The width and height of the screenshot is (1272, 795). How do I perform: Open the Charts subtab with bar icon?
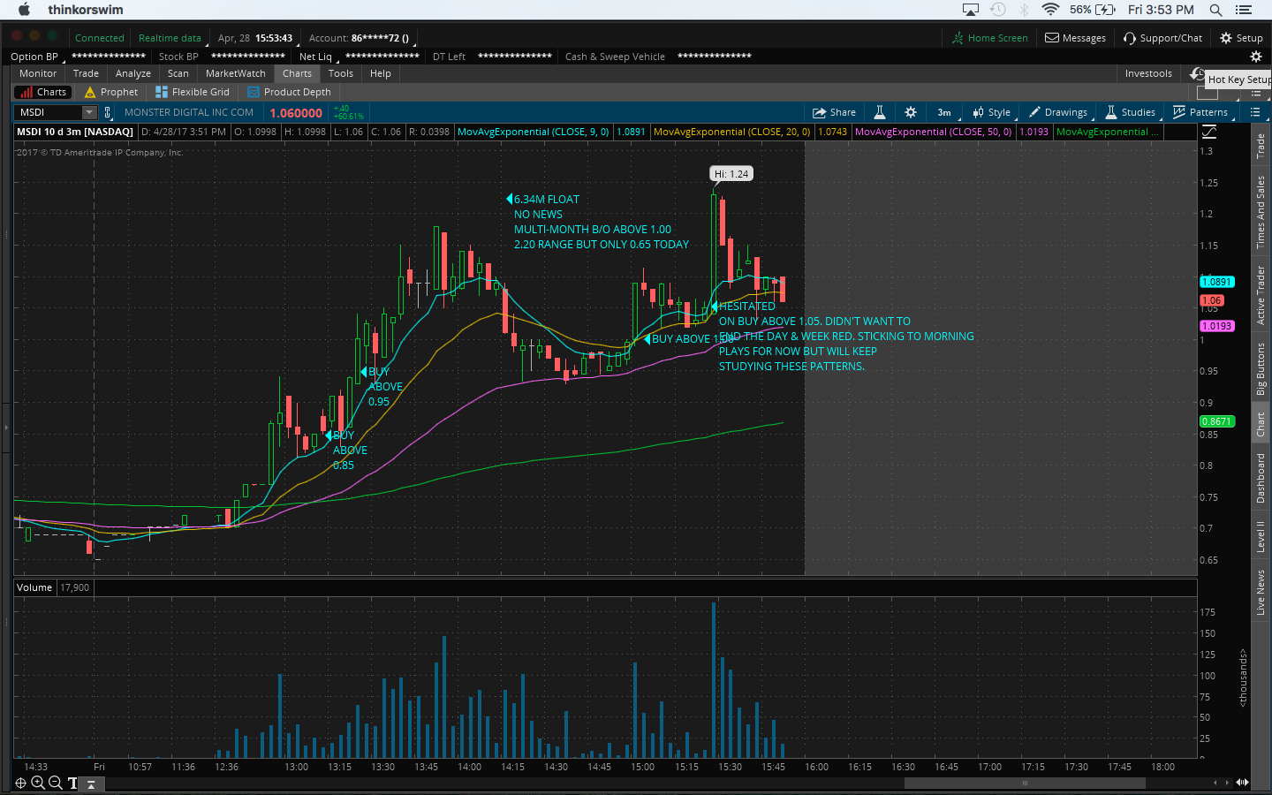coord(42,92)
